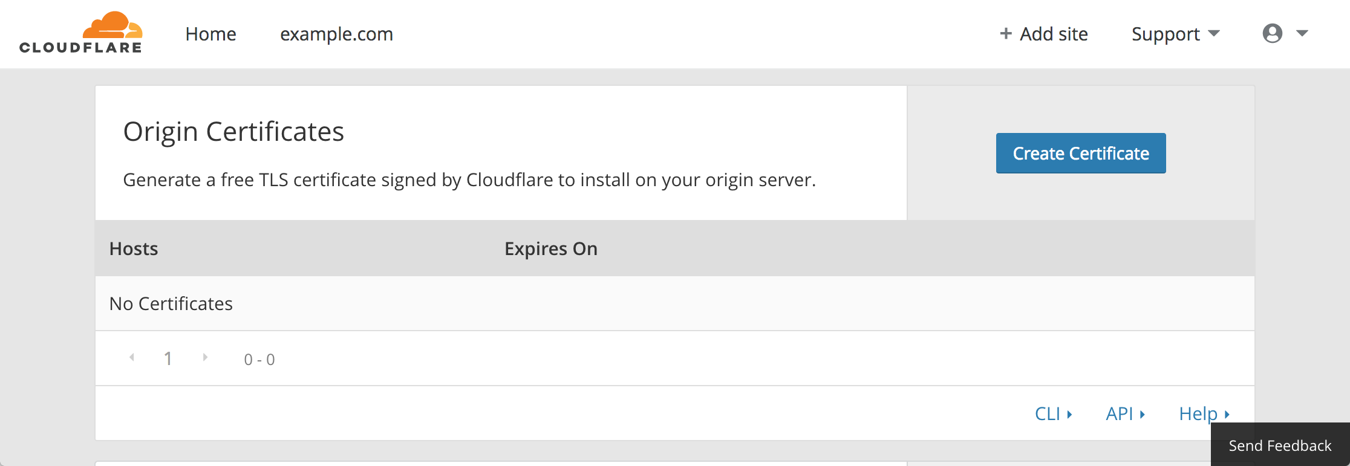This screenshot has height=466, width=1350.
Task: Open the CLI documentation link
Action: click(1047, 413)
